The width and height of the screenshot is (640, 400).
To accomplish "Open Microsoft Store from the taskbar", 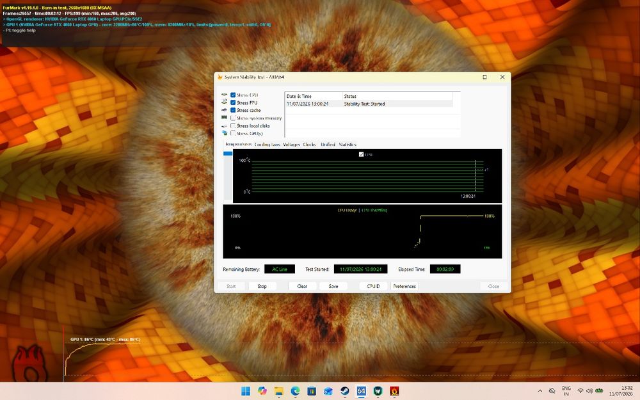I will pos(312,391).
